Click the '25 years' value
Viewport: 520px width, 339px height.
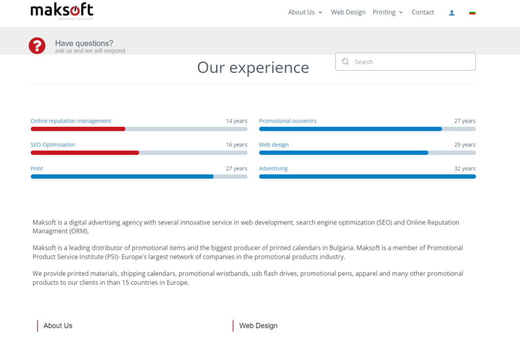point(465,145)
